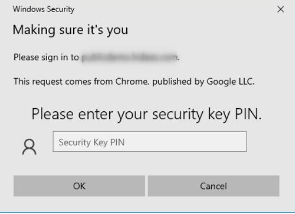Click the right end of the PIN text box
295x214 pixels.
point(239,141)
